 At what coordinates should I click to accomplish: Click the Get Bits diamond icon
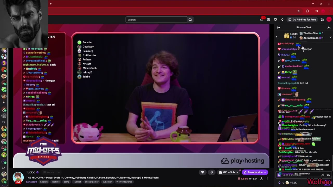(282, 20)
